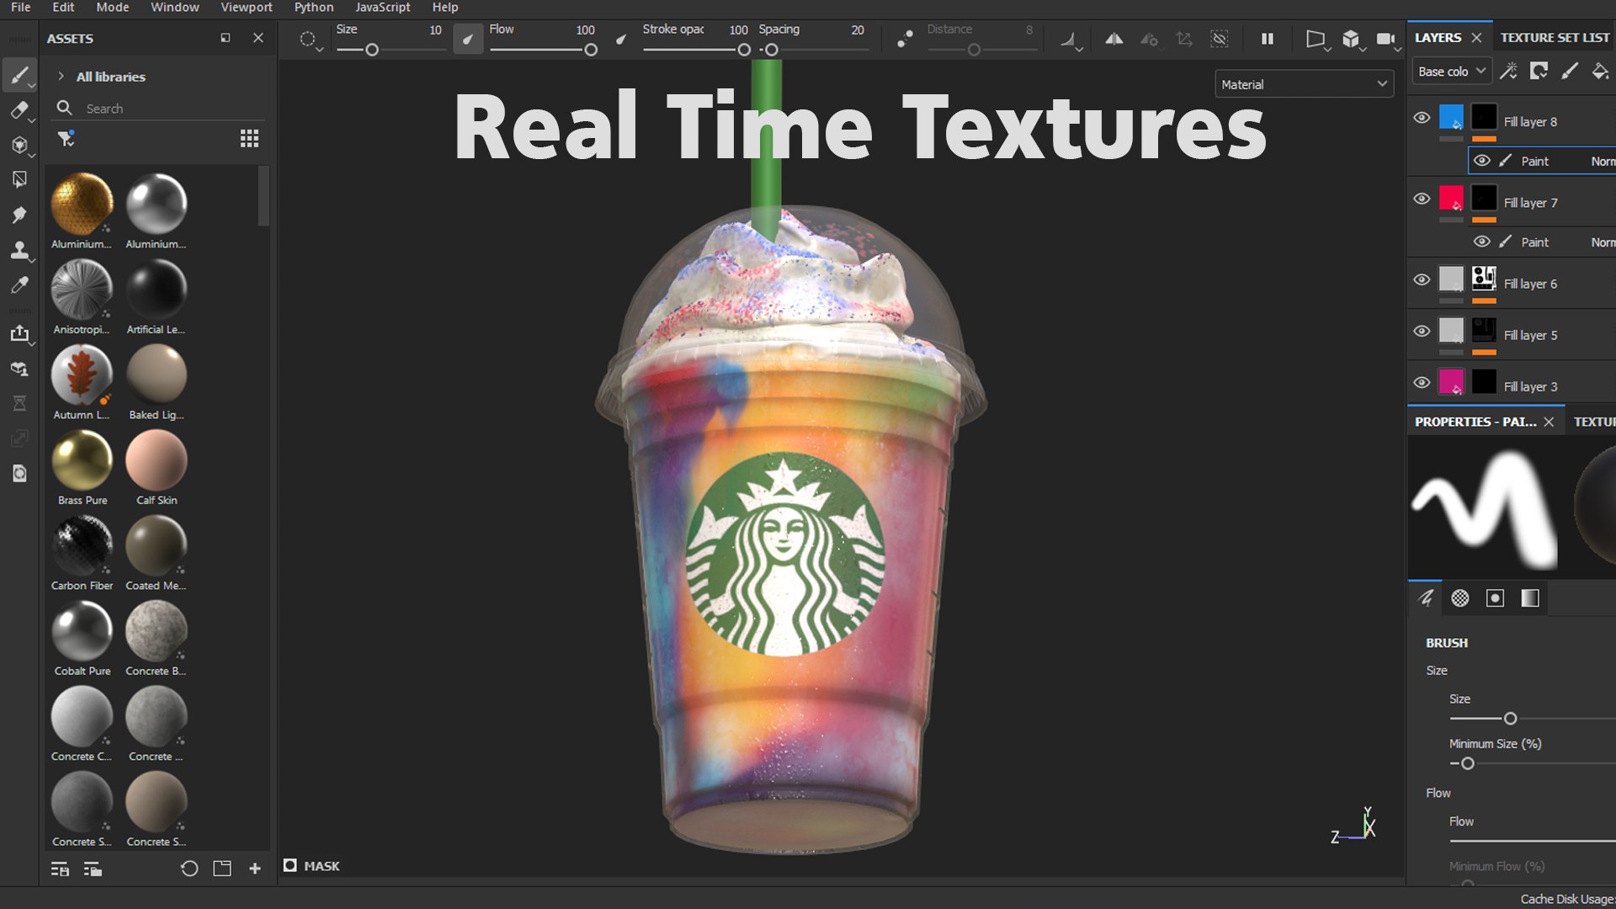
Task: Toggle Paint effect visibility under Fill layer 8
Action: pos(1482,161)
